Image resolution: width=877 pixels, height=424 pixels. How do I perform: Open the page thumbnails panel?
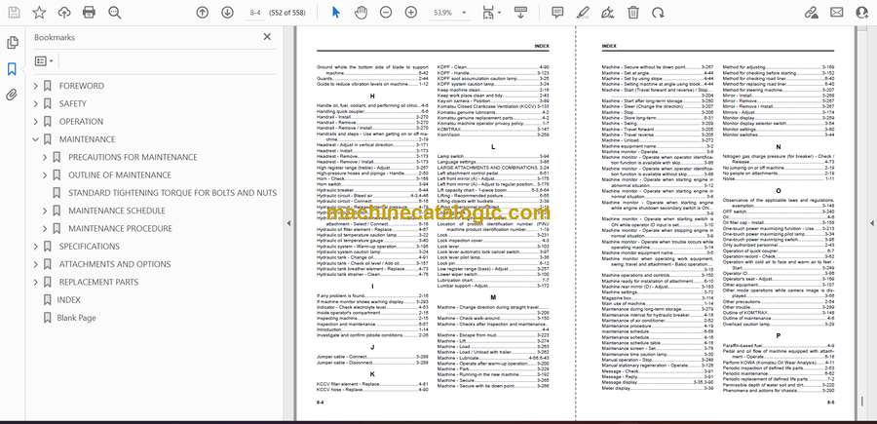click(x=12, y=43)
